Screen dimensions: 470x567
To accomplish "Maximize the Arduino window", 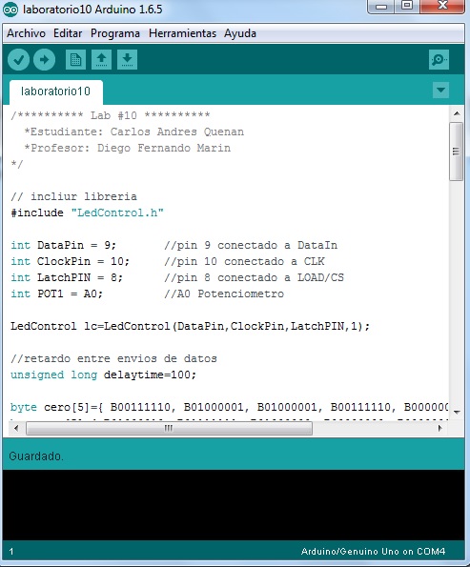I will pos(407,6).
